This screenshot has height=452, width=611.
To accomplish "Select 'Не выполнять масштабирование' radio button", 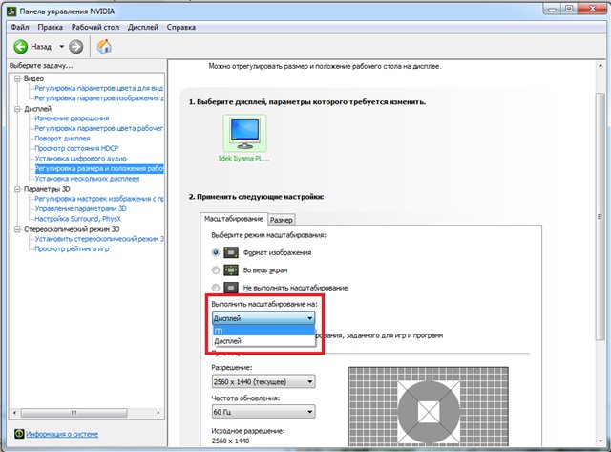I will coord(216,288).
